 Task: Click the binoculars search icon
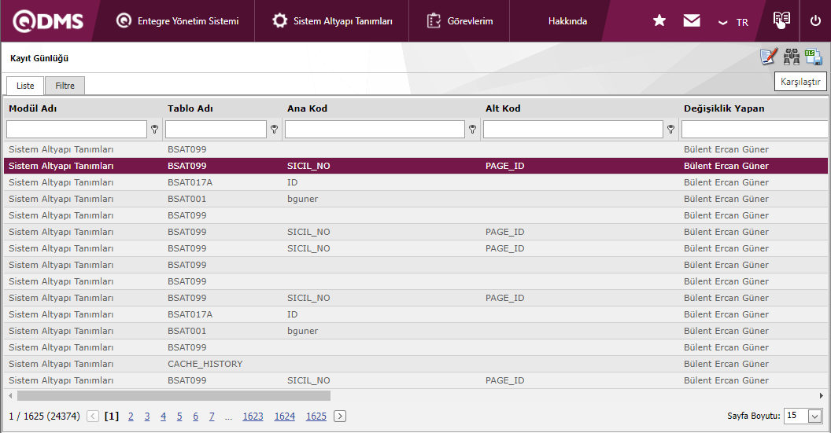pos(791,57)
